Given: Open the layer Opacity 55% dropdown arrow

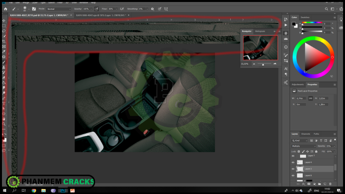Looking at the screenshot, I should pyautogui.click(x=335, y=146).
